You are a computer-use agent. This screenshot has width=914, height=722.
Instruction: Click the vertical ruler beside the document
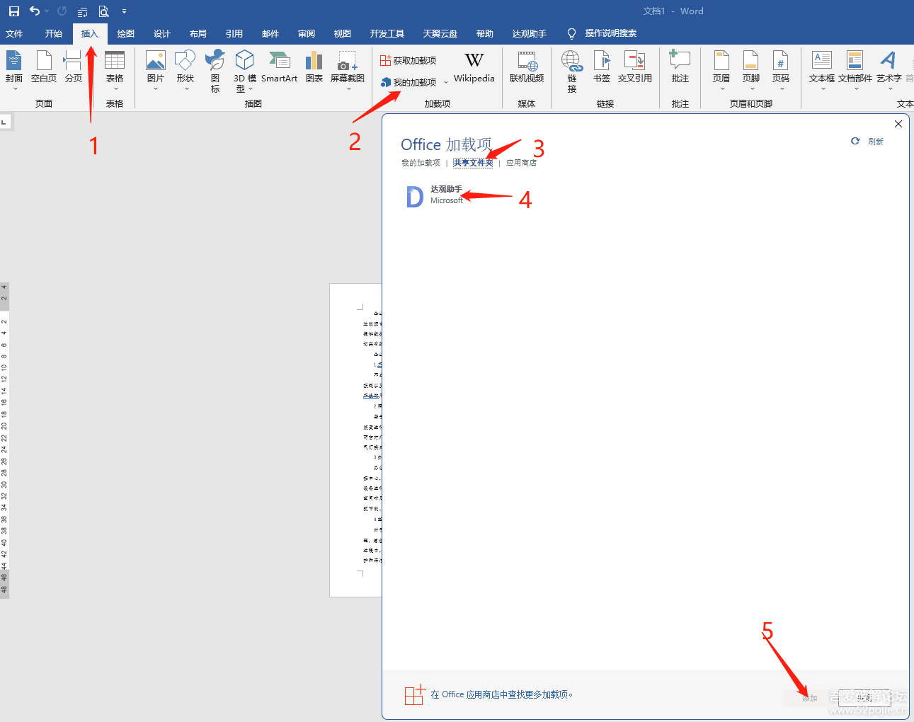click(4, 440)
